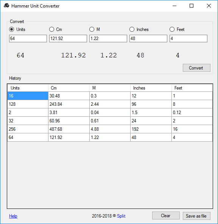Click the Convert button
The image size is (218, 224).
click(196, 68)
